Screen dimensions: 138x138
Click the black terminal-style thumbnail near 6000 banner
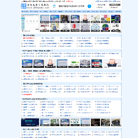click(x=95, y=122)
